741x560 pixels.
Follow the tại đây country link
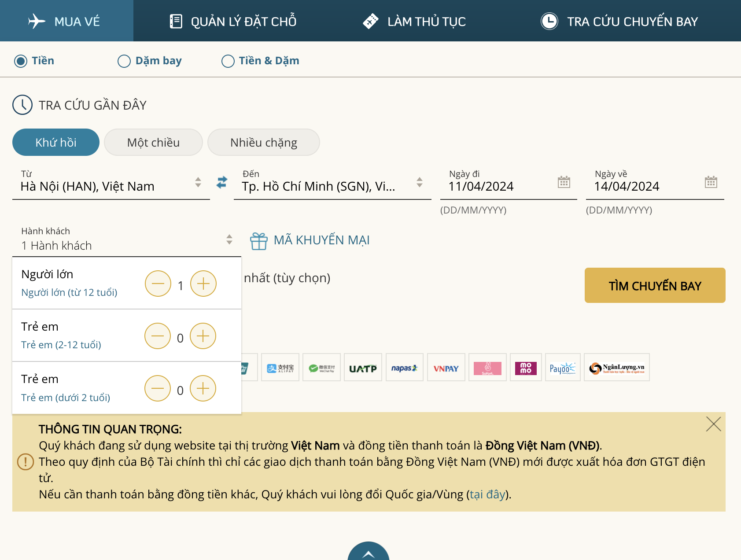coord(487,494)
